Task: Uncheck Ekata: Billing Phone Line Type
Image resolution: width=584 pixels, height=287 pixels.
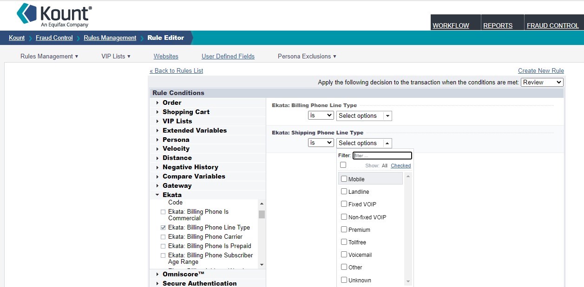Action: point(163,228)
